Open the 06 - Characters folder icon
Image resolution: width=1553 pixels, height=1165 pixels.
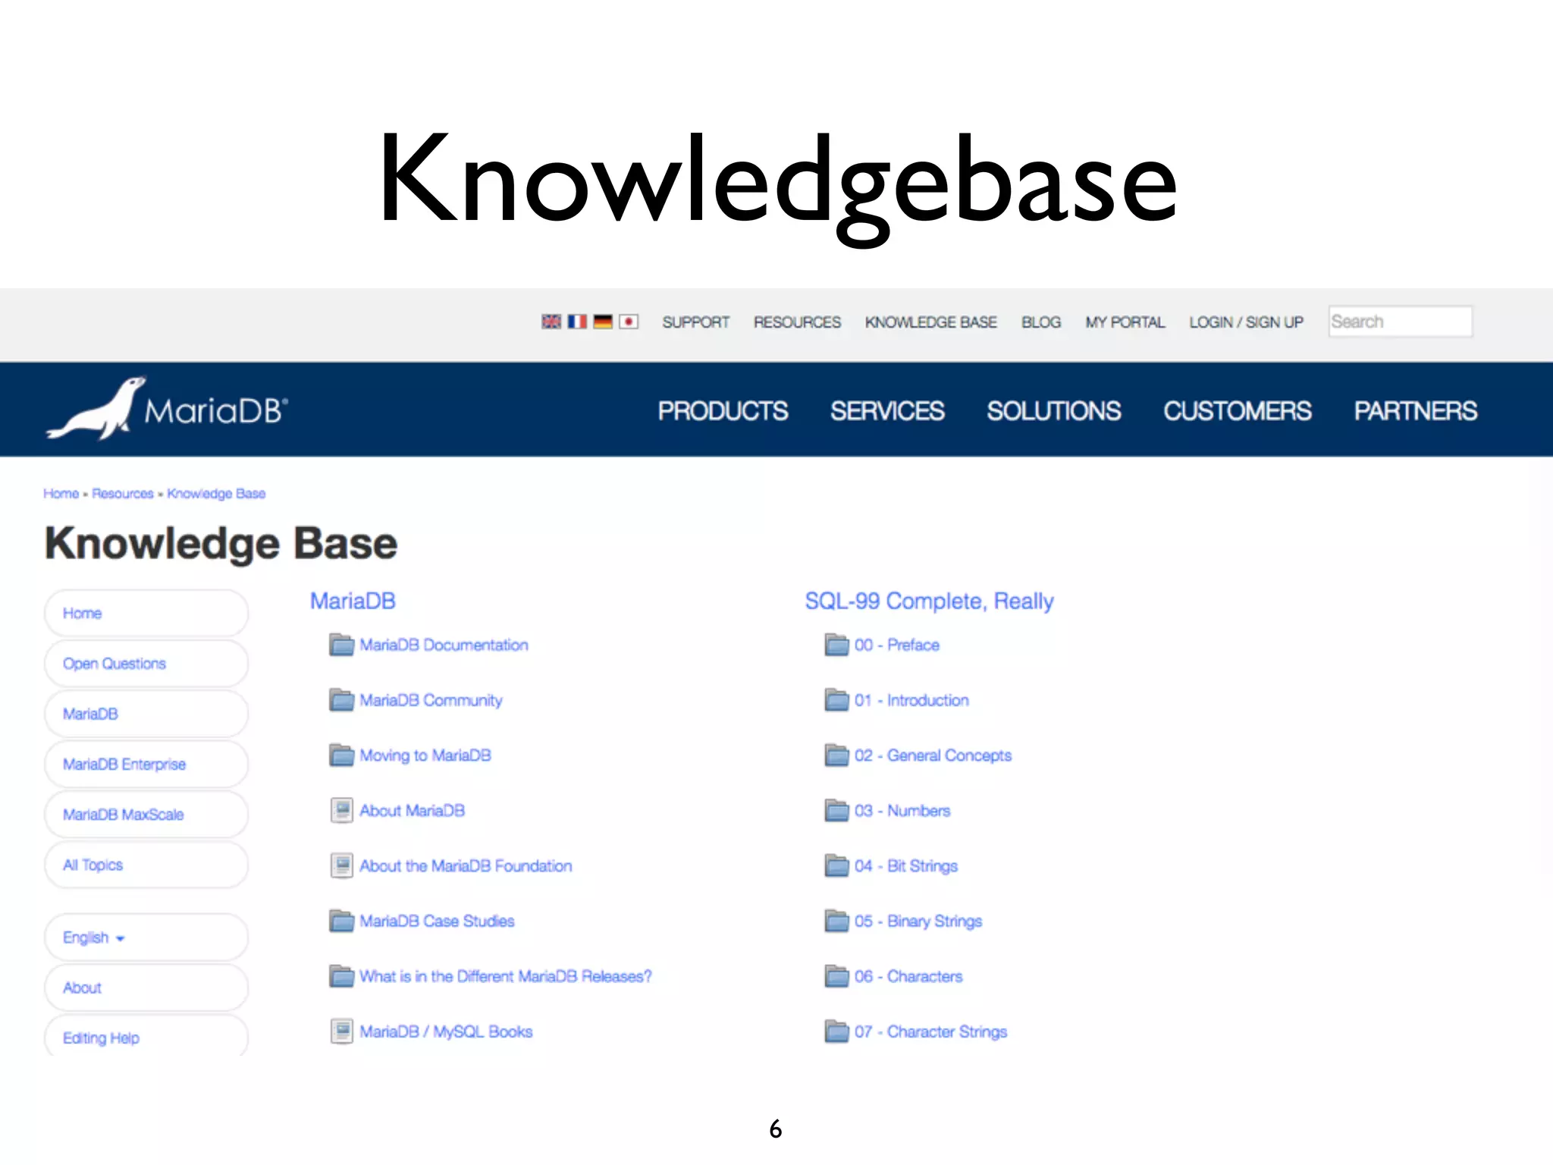coord(837,976)
